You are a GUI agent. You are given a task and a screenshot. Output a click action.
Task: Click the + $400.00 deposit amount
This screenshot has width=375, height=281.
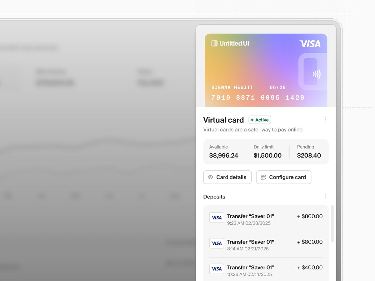(310, 268)
